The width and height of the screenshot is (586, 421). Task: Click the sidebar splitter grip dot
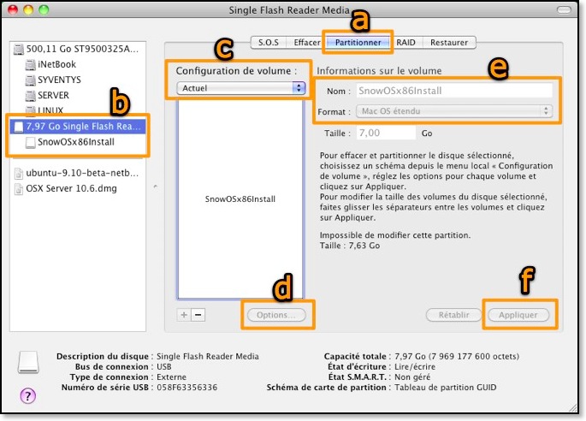click(x=156, y=186)
